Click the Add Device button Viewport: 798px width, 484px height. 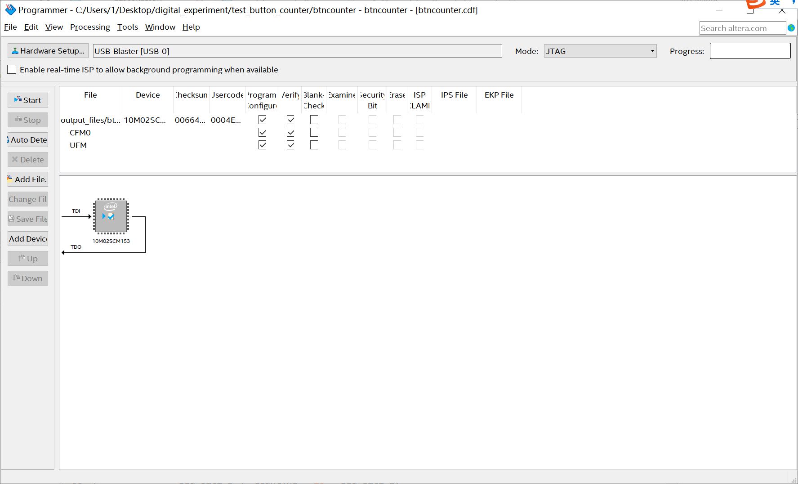pos(27,238)
